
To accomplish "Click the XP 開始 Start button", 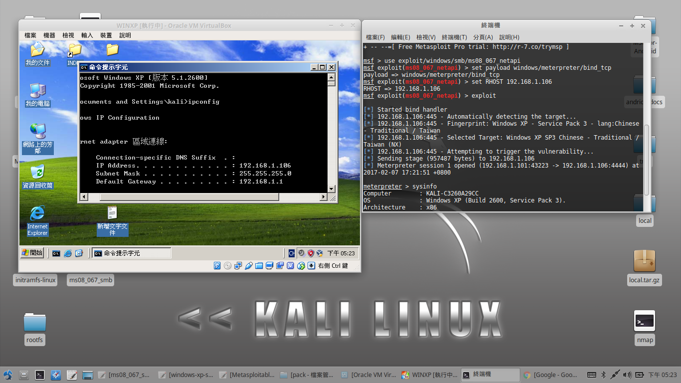I will pyautogui.click(x=32, y=253).
